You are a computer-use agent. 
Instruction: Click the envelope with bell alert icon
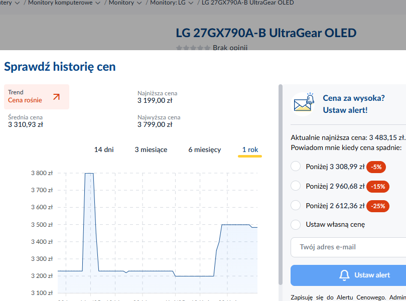pos(304,103)
